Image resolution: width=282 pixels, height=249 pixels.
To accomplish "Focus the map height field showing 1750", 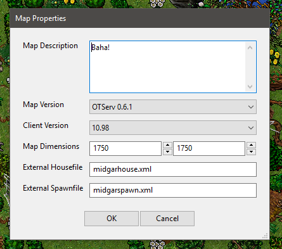I will click(x=209, y=148).
